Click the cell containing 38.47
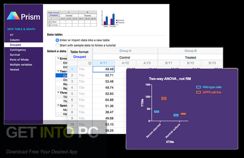The width and height of the screenshot is (244, 158). coord(103,112)
